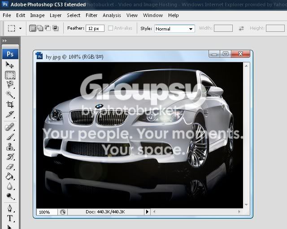Select the Blur tool

pos(10,186)
